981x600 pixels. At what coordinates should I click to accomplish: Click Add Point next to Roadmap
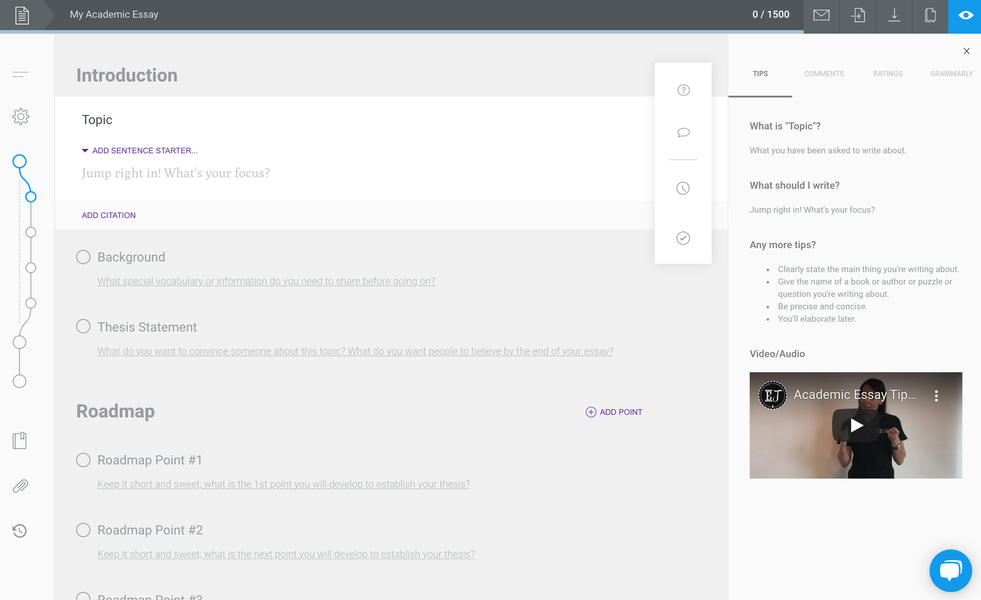pyautogui.click(x=614, y=412)
